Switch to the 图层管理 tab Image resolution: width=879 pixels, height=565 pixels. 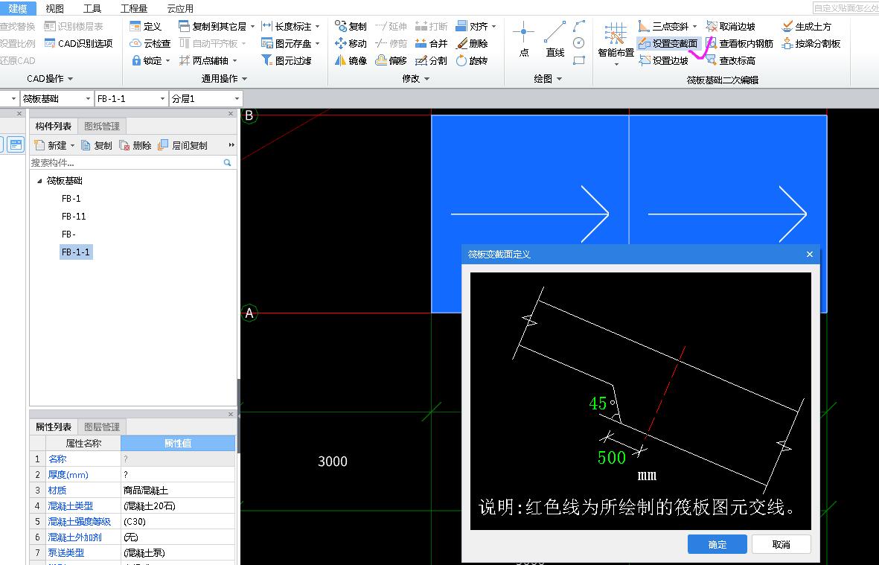click(102, 427)
